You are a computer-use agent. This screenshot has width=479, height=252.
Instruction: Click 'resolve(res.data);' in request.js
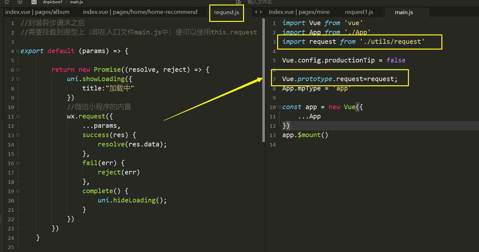point(132,144)
